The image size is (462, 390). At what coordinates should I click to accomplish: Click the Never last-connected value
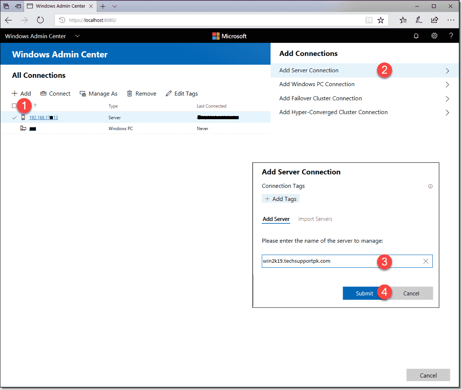pos(202,128)
